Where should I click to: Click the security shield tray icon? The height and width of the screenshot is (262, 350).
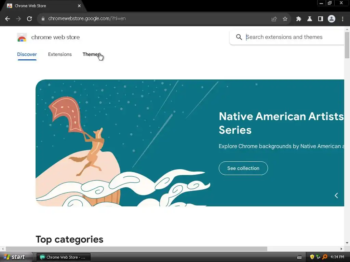click(x=312, y=257)
